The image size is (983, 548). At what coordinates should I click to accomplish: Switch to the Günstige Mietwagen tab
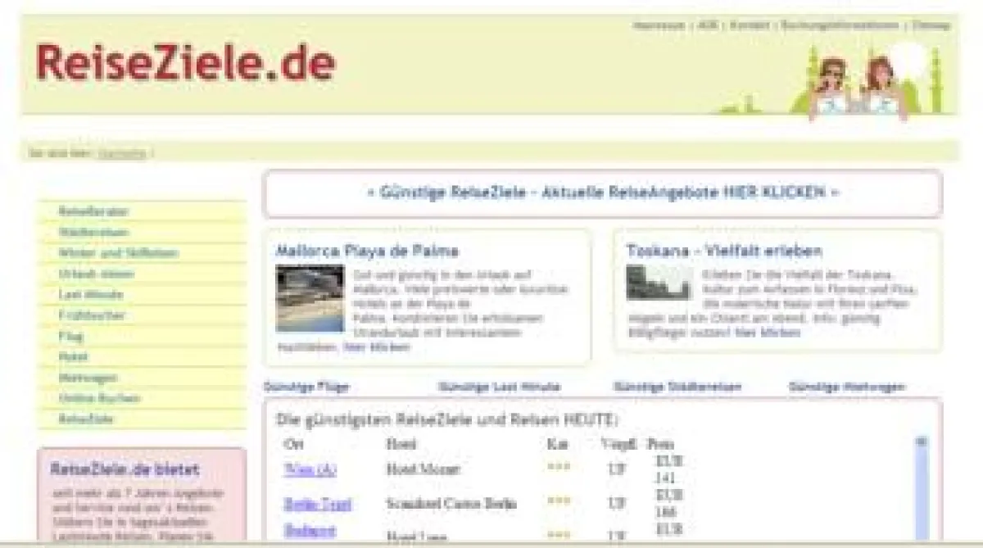847,387
